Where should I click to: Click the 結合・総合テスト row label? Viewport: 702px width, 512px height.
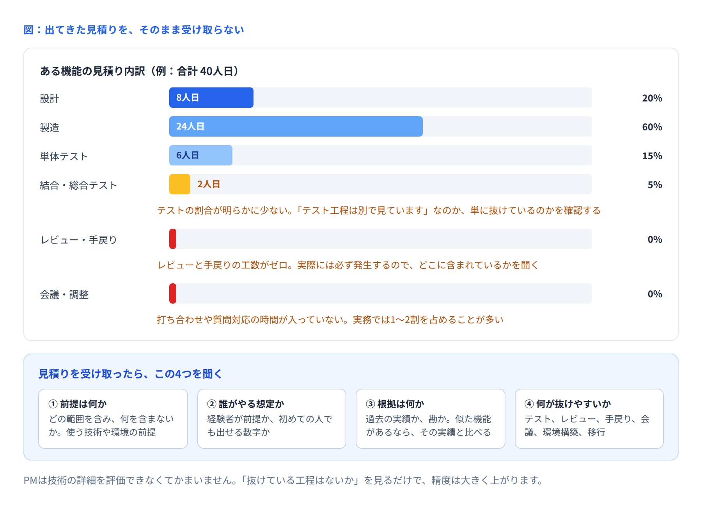pos(78,185)
